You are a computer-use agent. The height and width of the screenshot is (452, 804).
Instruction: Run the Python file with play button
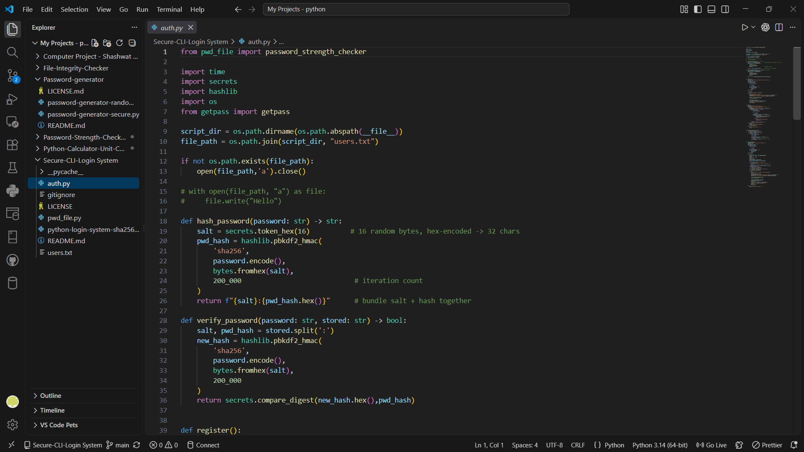pos(744,27)
